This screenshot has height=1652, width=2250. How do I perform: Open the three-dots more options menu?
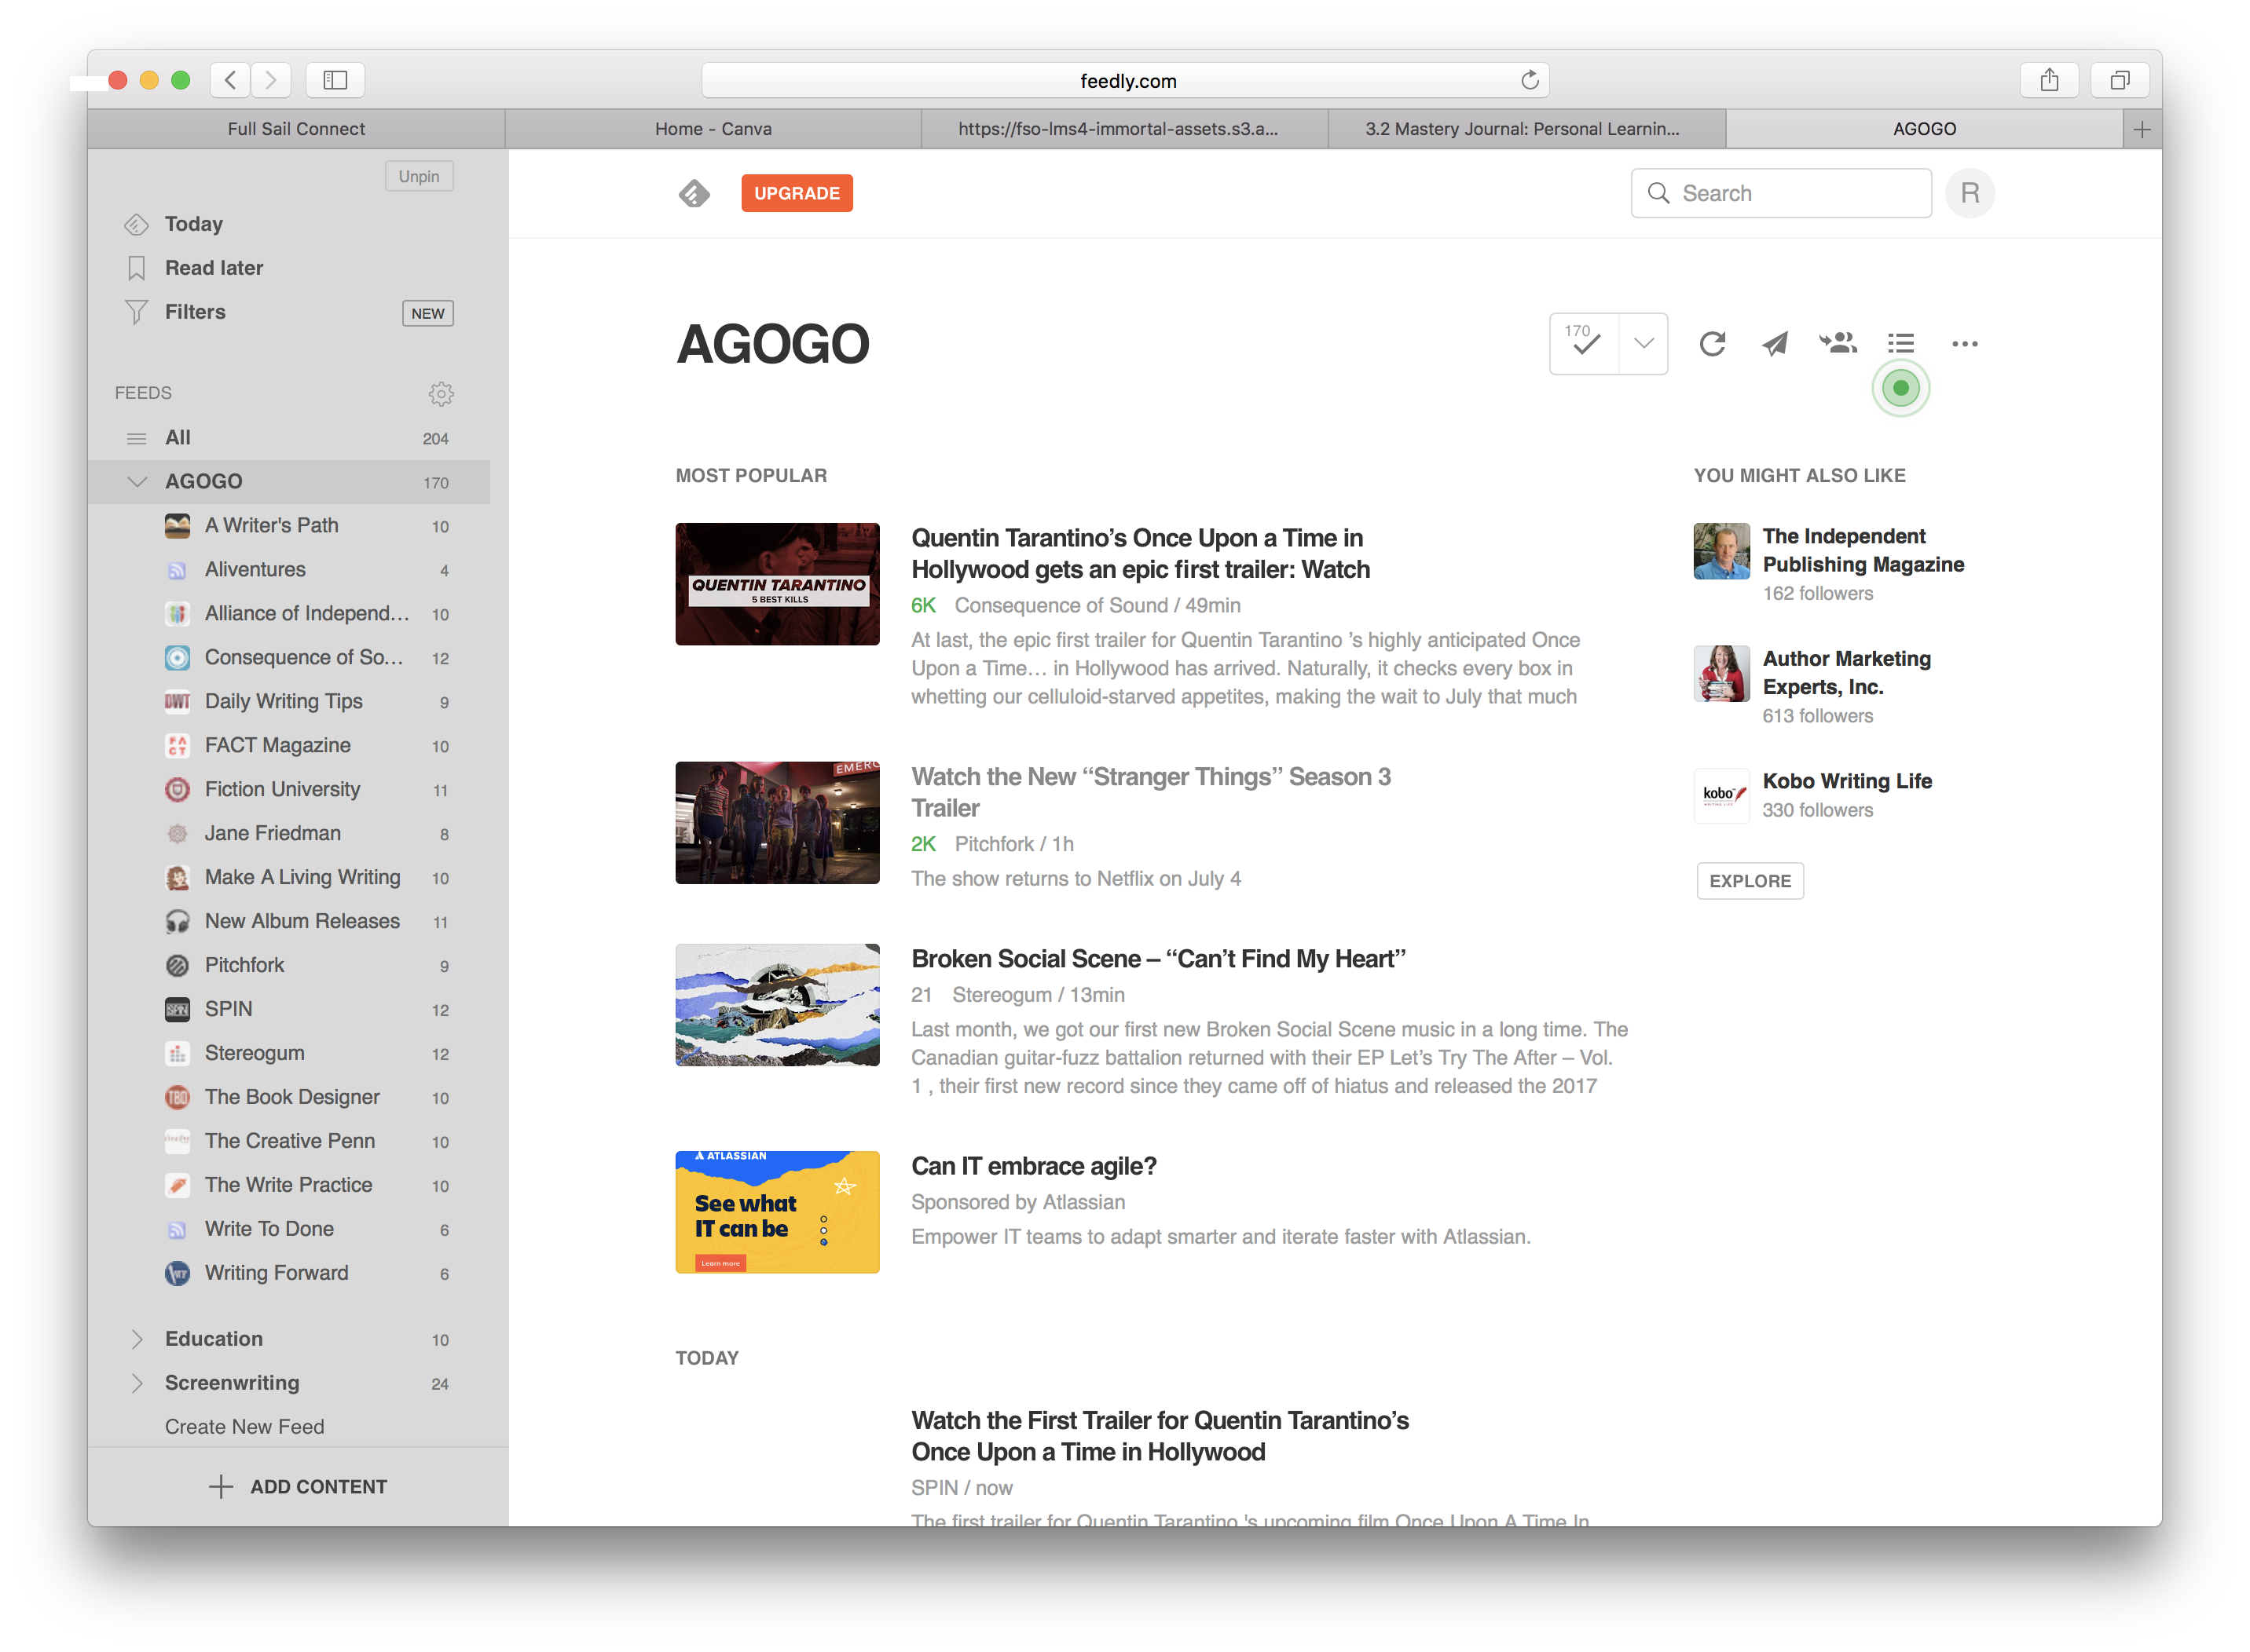pos(1964,344)
